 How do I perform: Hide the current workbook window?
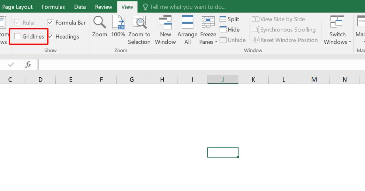(224, 29)
